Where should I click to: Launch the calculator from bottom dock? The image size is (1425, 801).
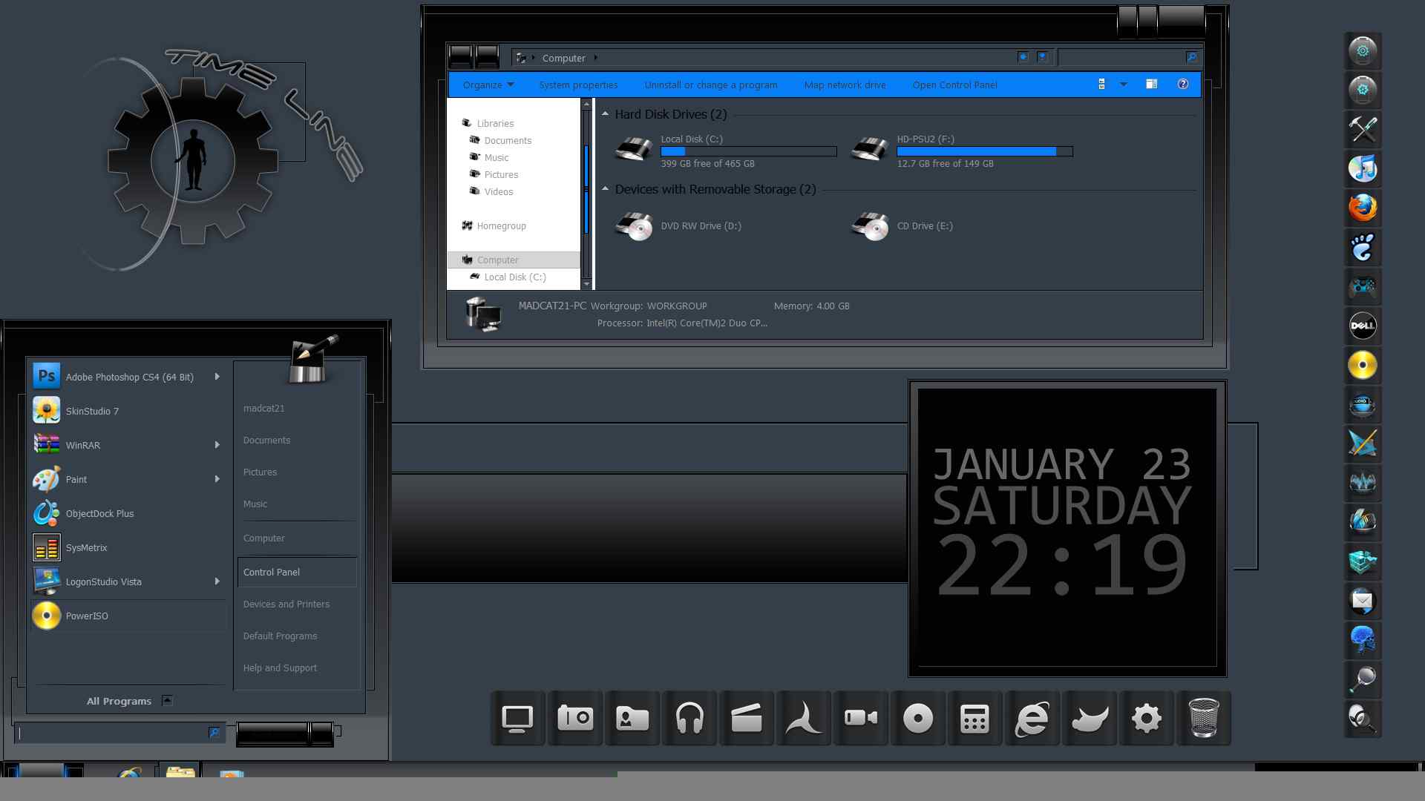point(974,718)
